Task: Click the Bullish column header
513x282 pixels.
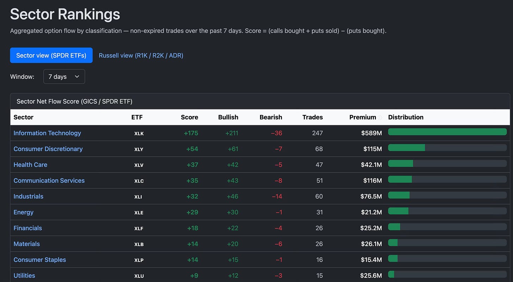Action: coord(228,117)
